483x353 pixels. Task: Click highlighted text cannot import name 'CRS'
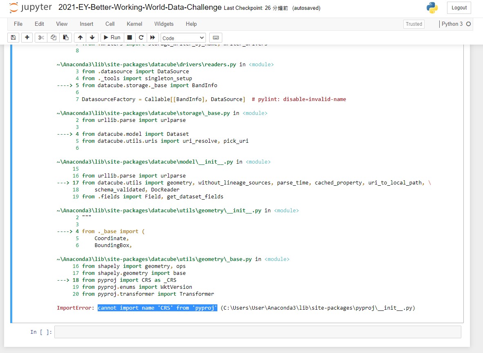tap(157, 308)
